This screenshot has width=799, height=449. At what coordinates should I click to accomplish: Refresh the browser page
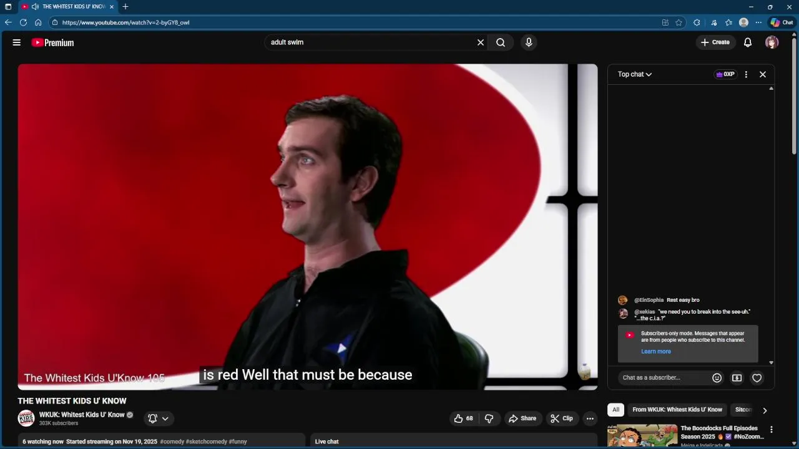(x=23, y=22)
